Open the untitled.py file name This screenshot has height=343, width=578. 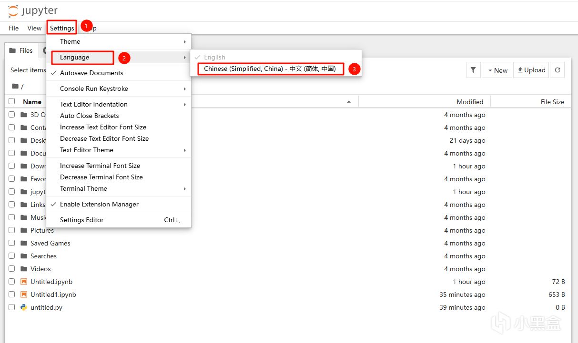(x=46, y=307)
